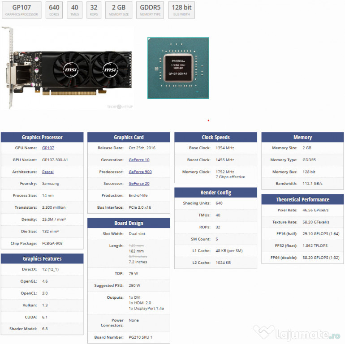This screenshot has width=345, height=344.
Task: Click the 128 bit Bus Width badge
Action: (181, 10)
